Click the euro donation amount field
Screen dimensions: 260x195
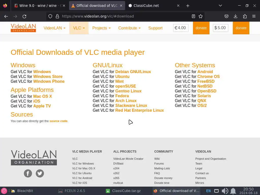[x=181, y=28]
